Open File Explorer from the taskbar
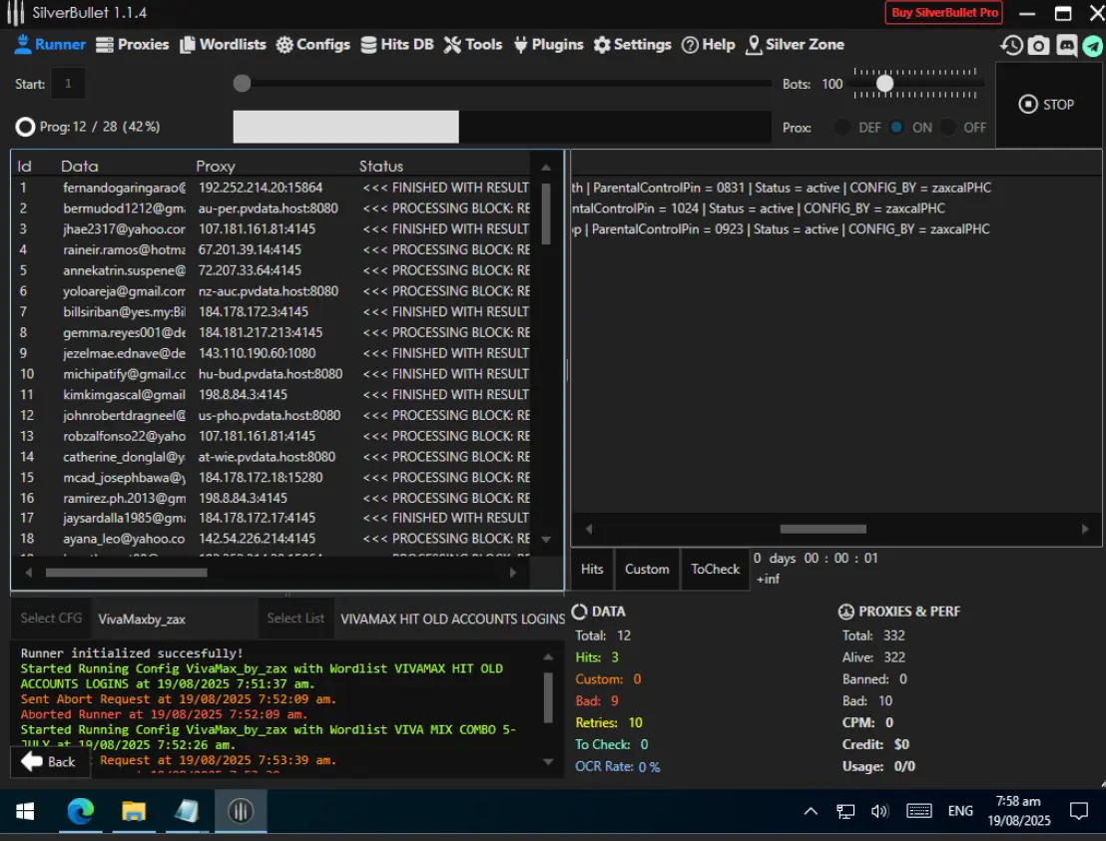This screenshot has width=1106, height=841. pyautogui.click(x=134, y=811)
